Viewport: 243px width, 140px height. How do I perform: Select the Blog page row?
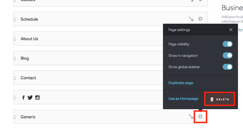coord(87,58)
